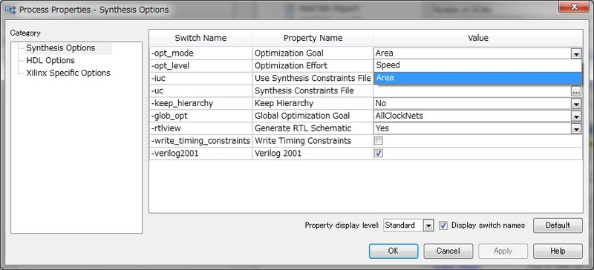Click the OK button
This screenshot has width=594, height=270.
pos(394,251)
